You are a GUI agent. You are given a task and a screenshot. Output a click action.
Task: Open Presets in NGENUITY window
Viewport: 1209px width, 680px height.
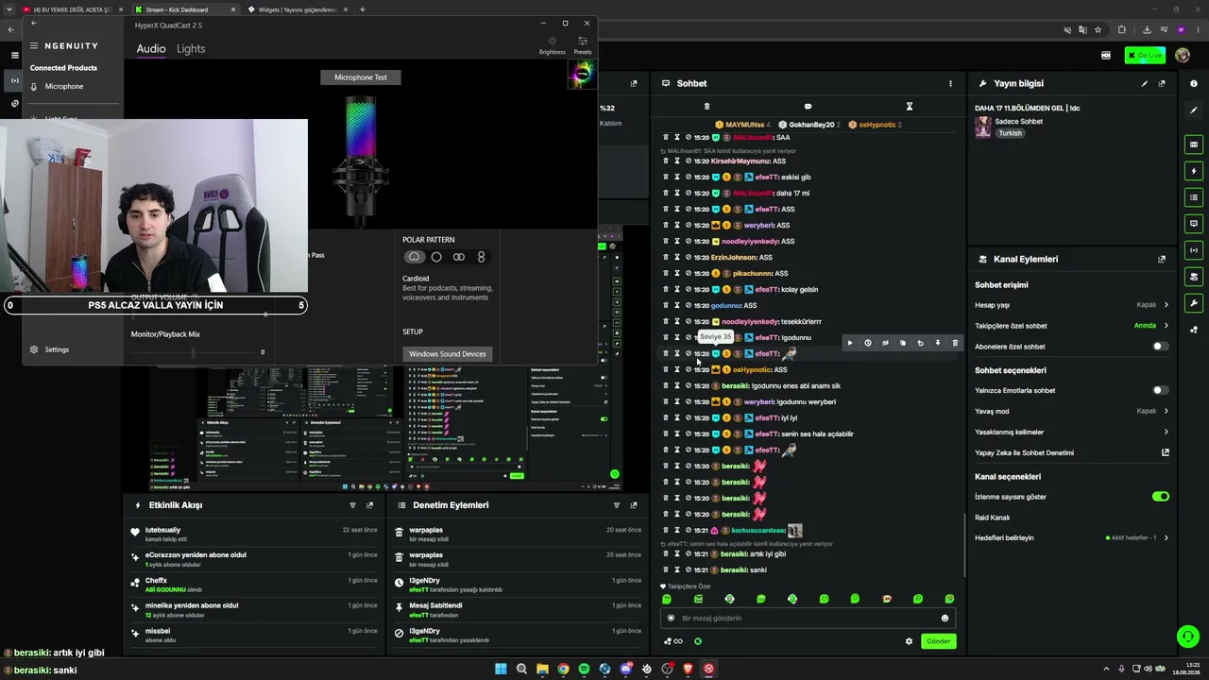(x=583, y=44)
